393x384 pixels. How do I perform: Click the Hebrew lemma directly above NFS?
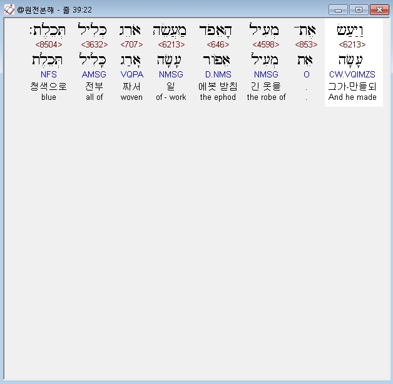click(x=47, y=60)
